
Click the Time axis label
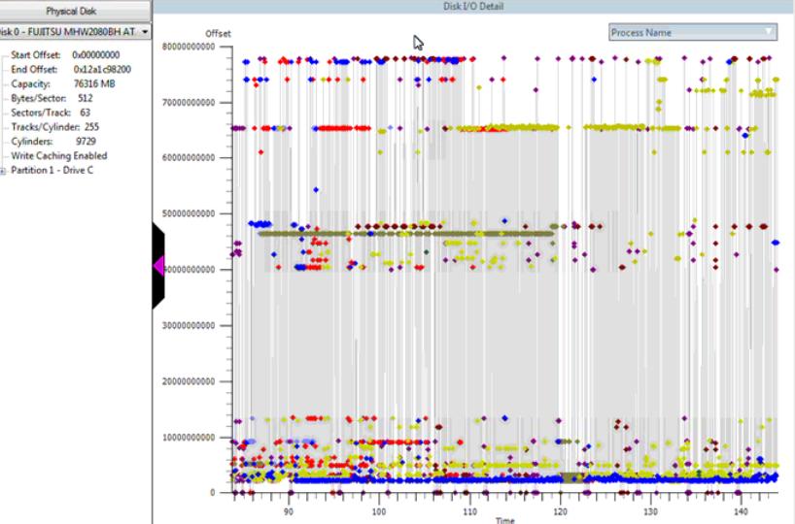point(504,520)
